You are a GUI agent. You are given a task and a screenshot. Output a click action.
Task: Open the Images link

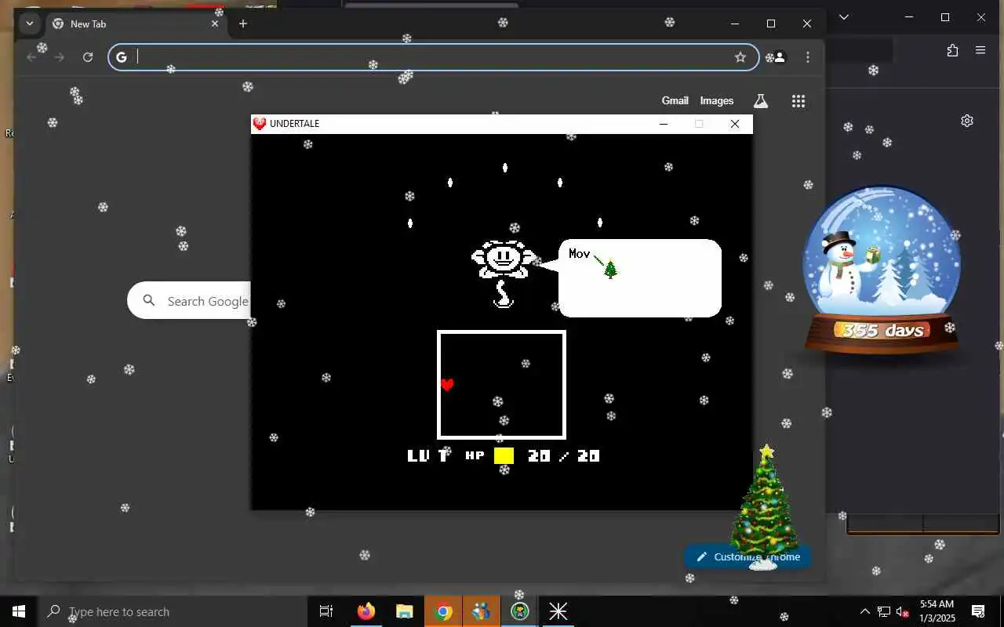[716, 101]
